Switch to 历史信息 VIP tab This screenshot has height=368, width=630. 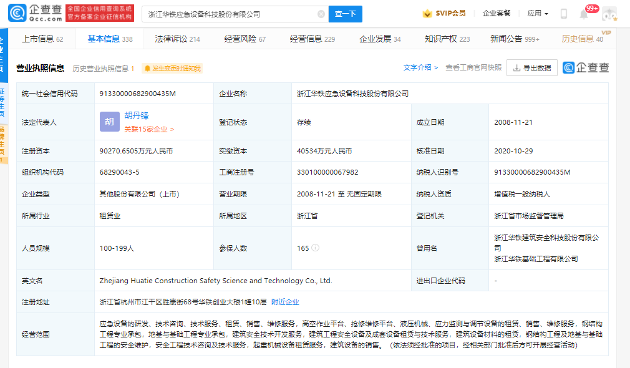(x=582, y=39)
